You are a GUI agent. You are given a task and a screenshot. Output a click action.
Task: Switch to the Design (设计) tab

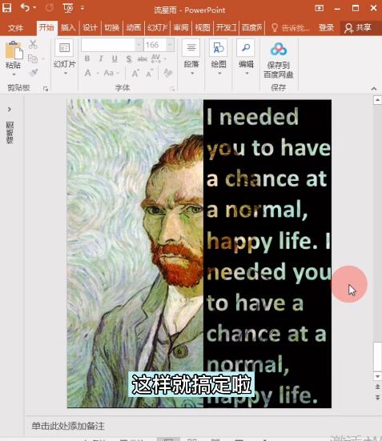[x=90, y=27]
